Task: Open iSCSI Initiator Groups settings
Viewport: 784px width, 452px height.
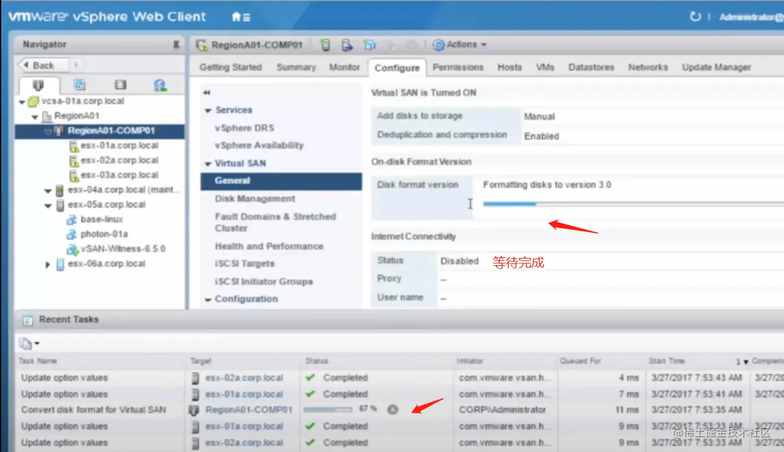Action: coord(264,282)
